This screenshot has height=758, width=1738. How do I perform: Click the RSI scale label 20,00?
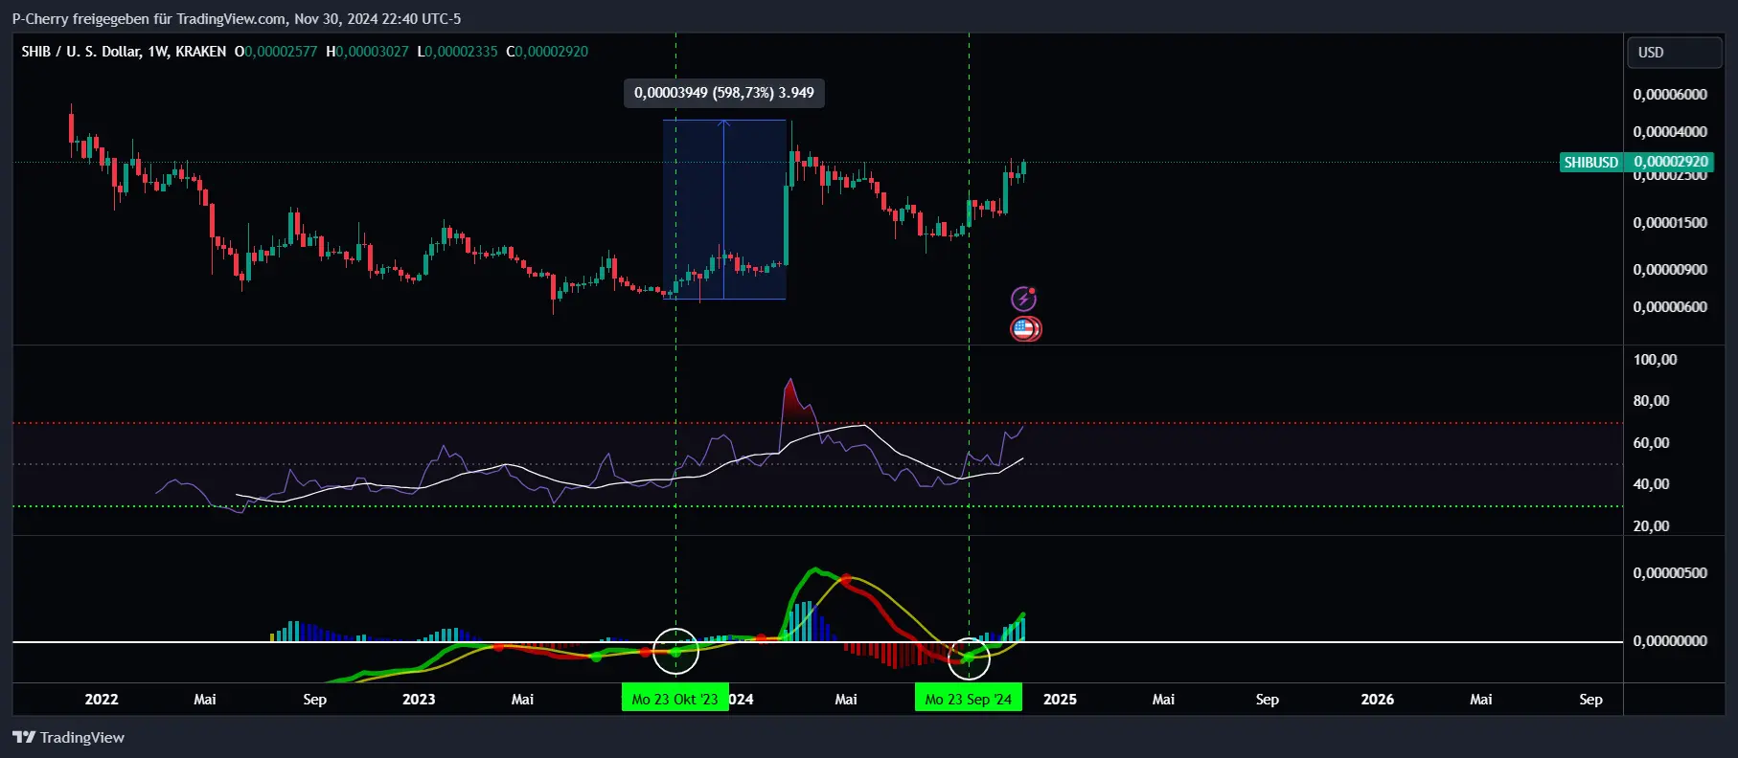1652,526
